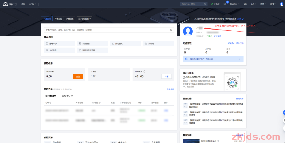
Task: Click the 新增用户 link
Action: pos(231,43)
